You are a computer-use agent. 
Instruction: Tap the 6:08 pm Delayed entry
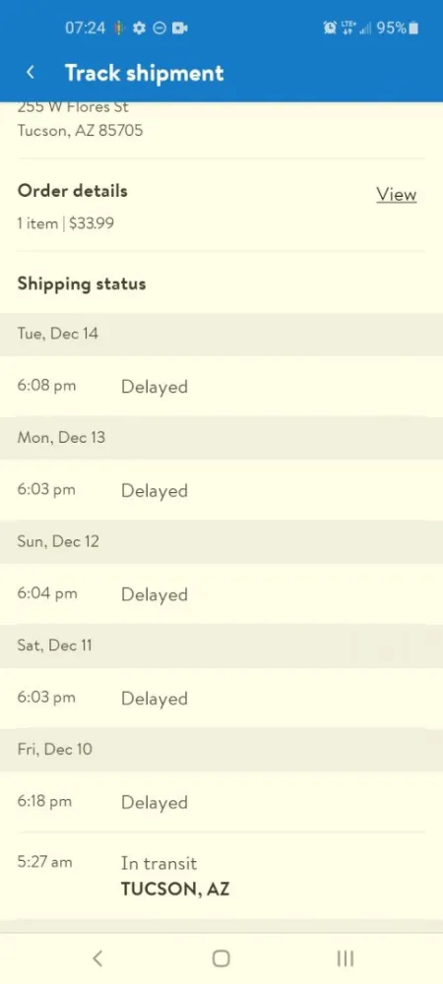(221, 387)
